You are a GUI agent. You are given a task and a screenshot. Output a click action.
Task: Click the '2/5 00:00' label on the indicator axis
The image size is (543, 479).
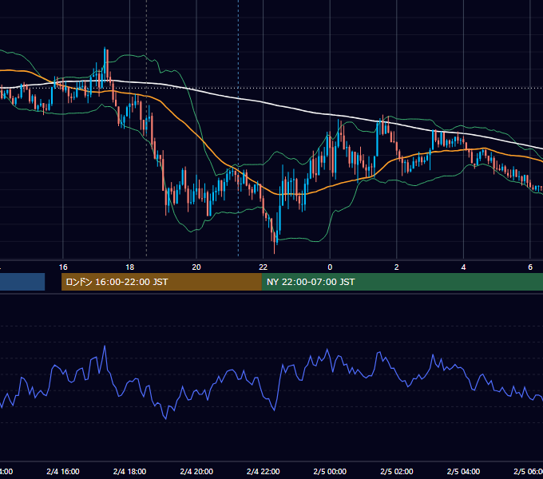click(330, 472)
